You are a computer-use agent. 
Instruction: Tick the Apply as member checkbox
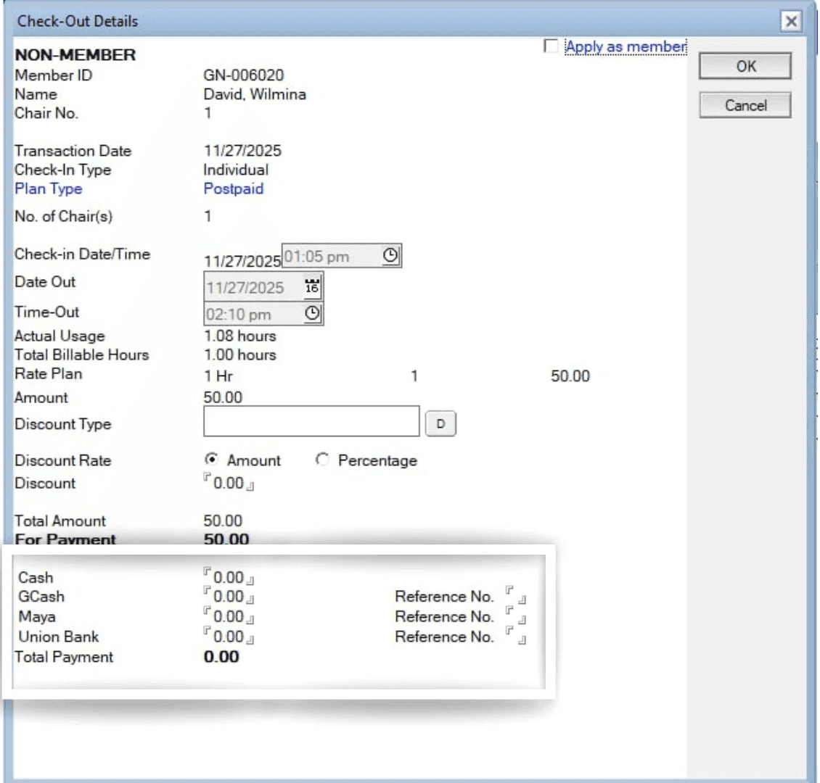(551, 46)
